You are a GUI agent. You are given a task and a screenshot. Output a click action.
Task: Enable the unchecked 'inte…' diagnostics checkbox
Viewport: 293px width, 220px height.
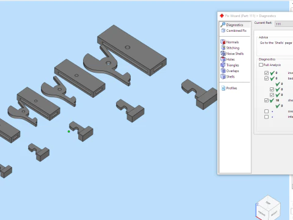coord(266,117)
